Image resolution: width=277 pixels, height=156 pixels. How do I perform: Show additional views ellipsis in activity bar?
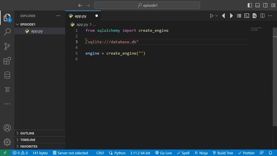(7, 104)
